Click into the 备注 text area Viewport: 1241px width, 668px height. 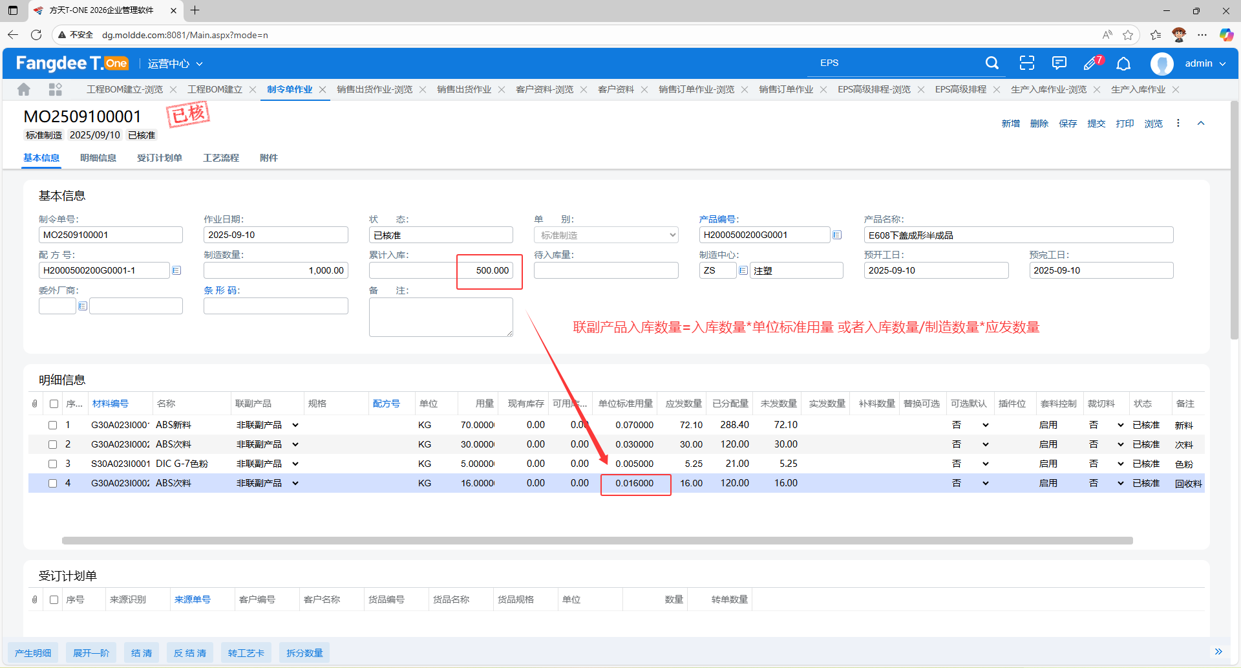(x=440, y=317)
